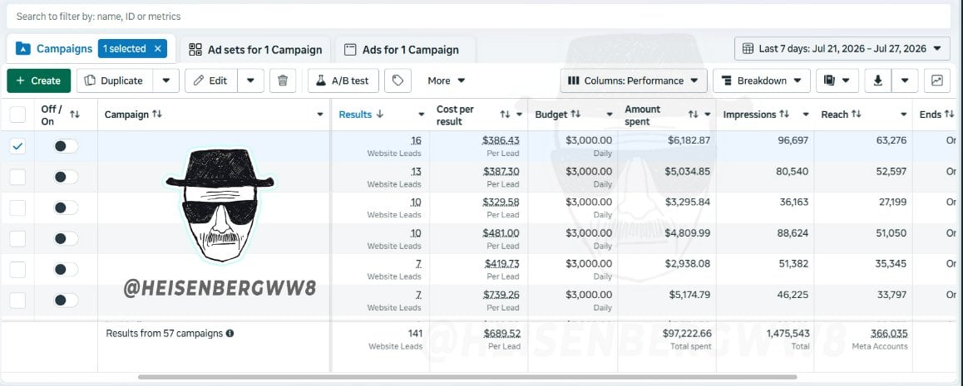Open the Duplicate dropdown arrow

(165, 81)
